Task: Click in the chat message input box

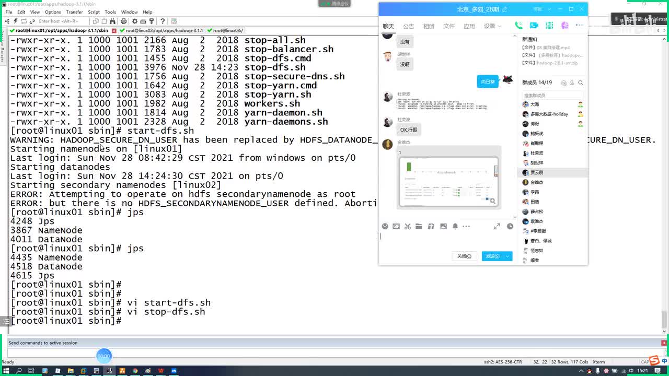Action: click(x=447, y=240)
